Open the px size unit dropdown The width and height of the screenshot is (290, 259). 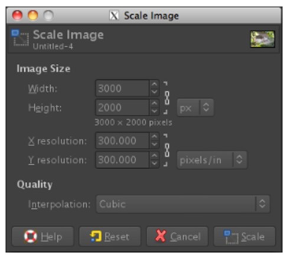195,107
